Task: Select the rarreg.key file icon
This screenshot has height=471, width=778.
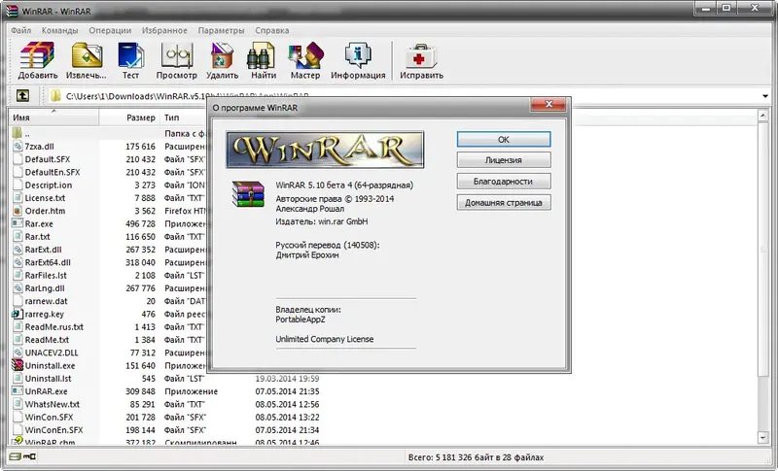Action: click(x=18, y=314)
